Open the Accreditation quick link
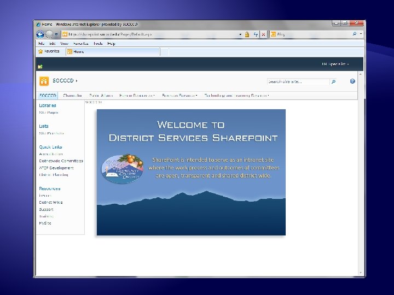Viewport: 394px width, 295px height. [51, 154]
